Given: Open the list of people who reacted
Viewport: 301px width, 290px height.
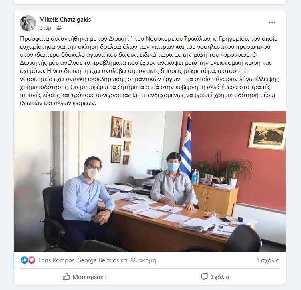Looking at the screenshot, I should coord(97,260).
